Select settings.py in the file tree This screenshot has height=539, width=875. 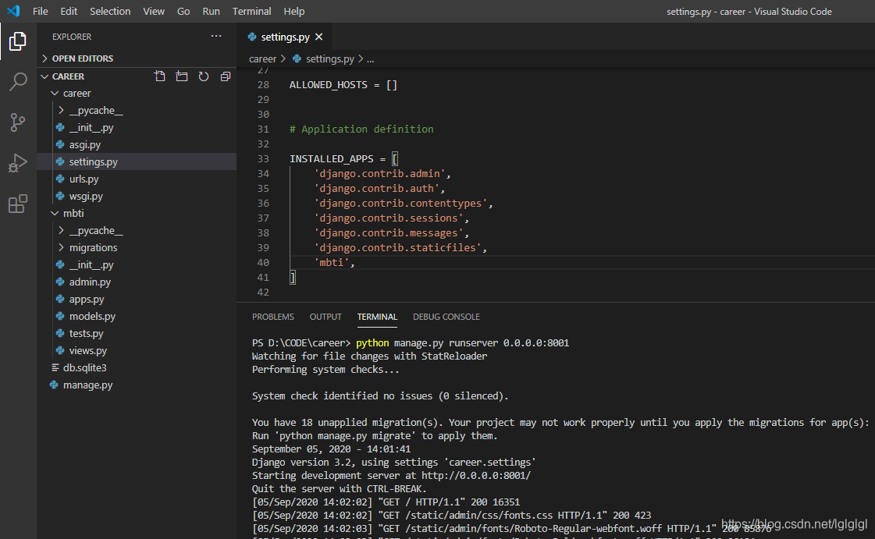tap(93, 161)
